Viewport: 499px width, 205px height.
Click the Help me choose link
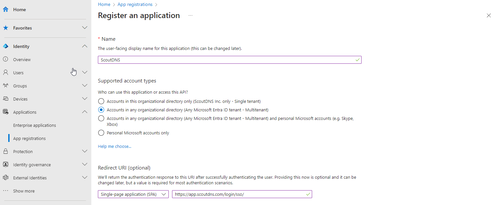coord(115,147)
